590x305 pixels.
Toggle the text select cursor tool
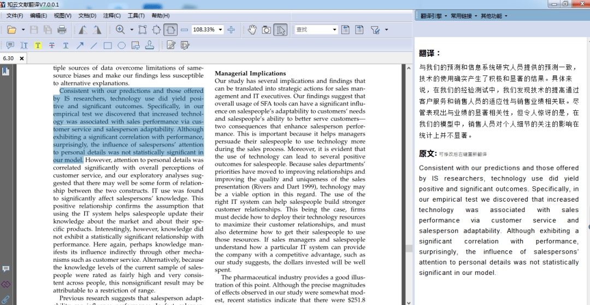pyautogui.click(x=280, y=30)
